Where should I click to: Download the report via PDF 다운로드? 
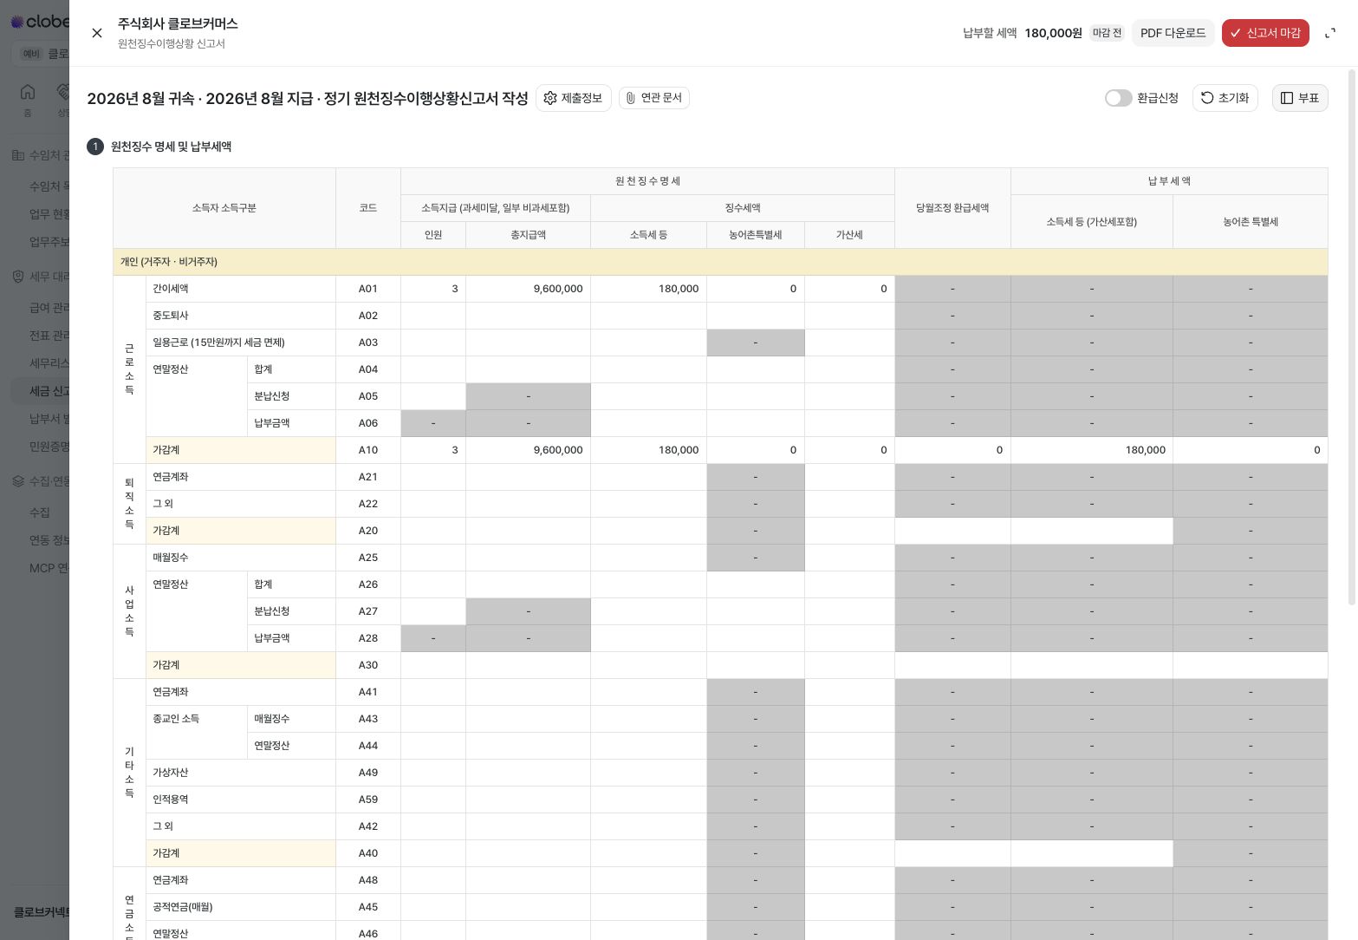tap(1173, 33)
